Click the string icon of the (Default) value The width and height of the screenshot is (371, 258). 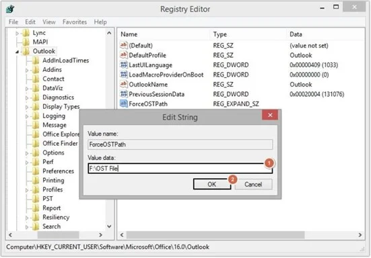click(x=124, y=45)
